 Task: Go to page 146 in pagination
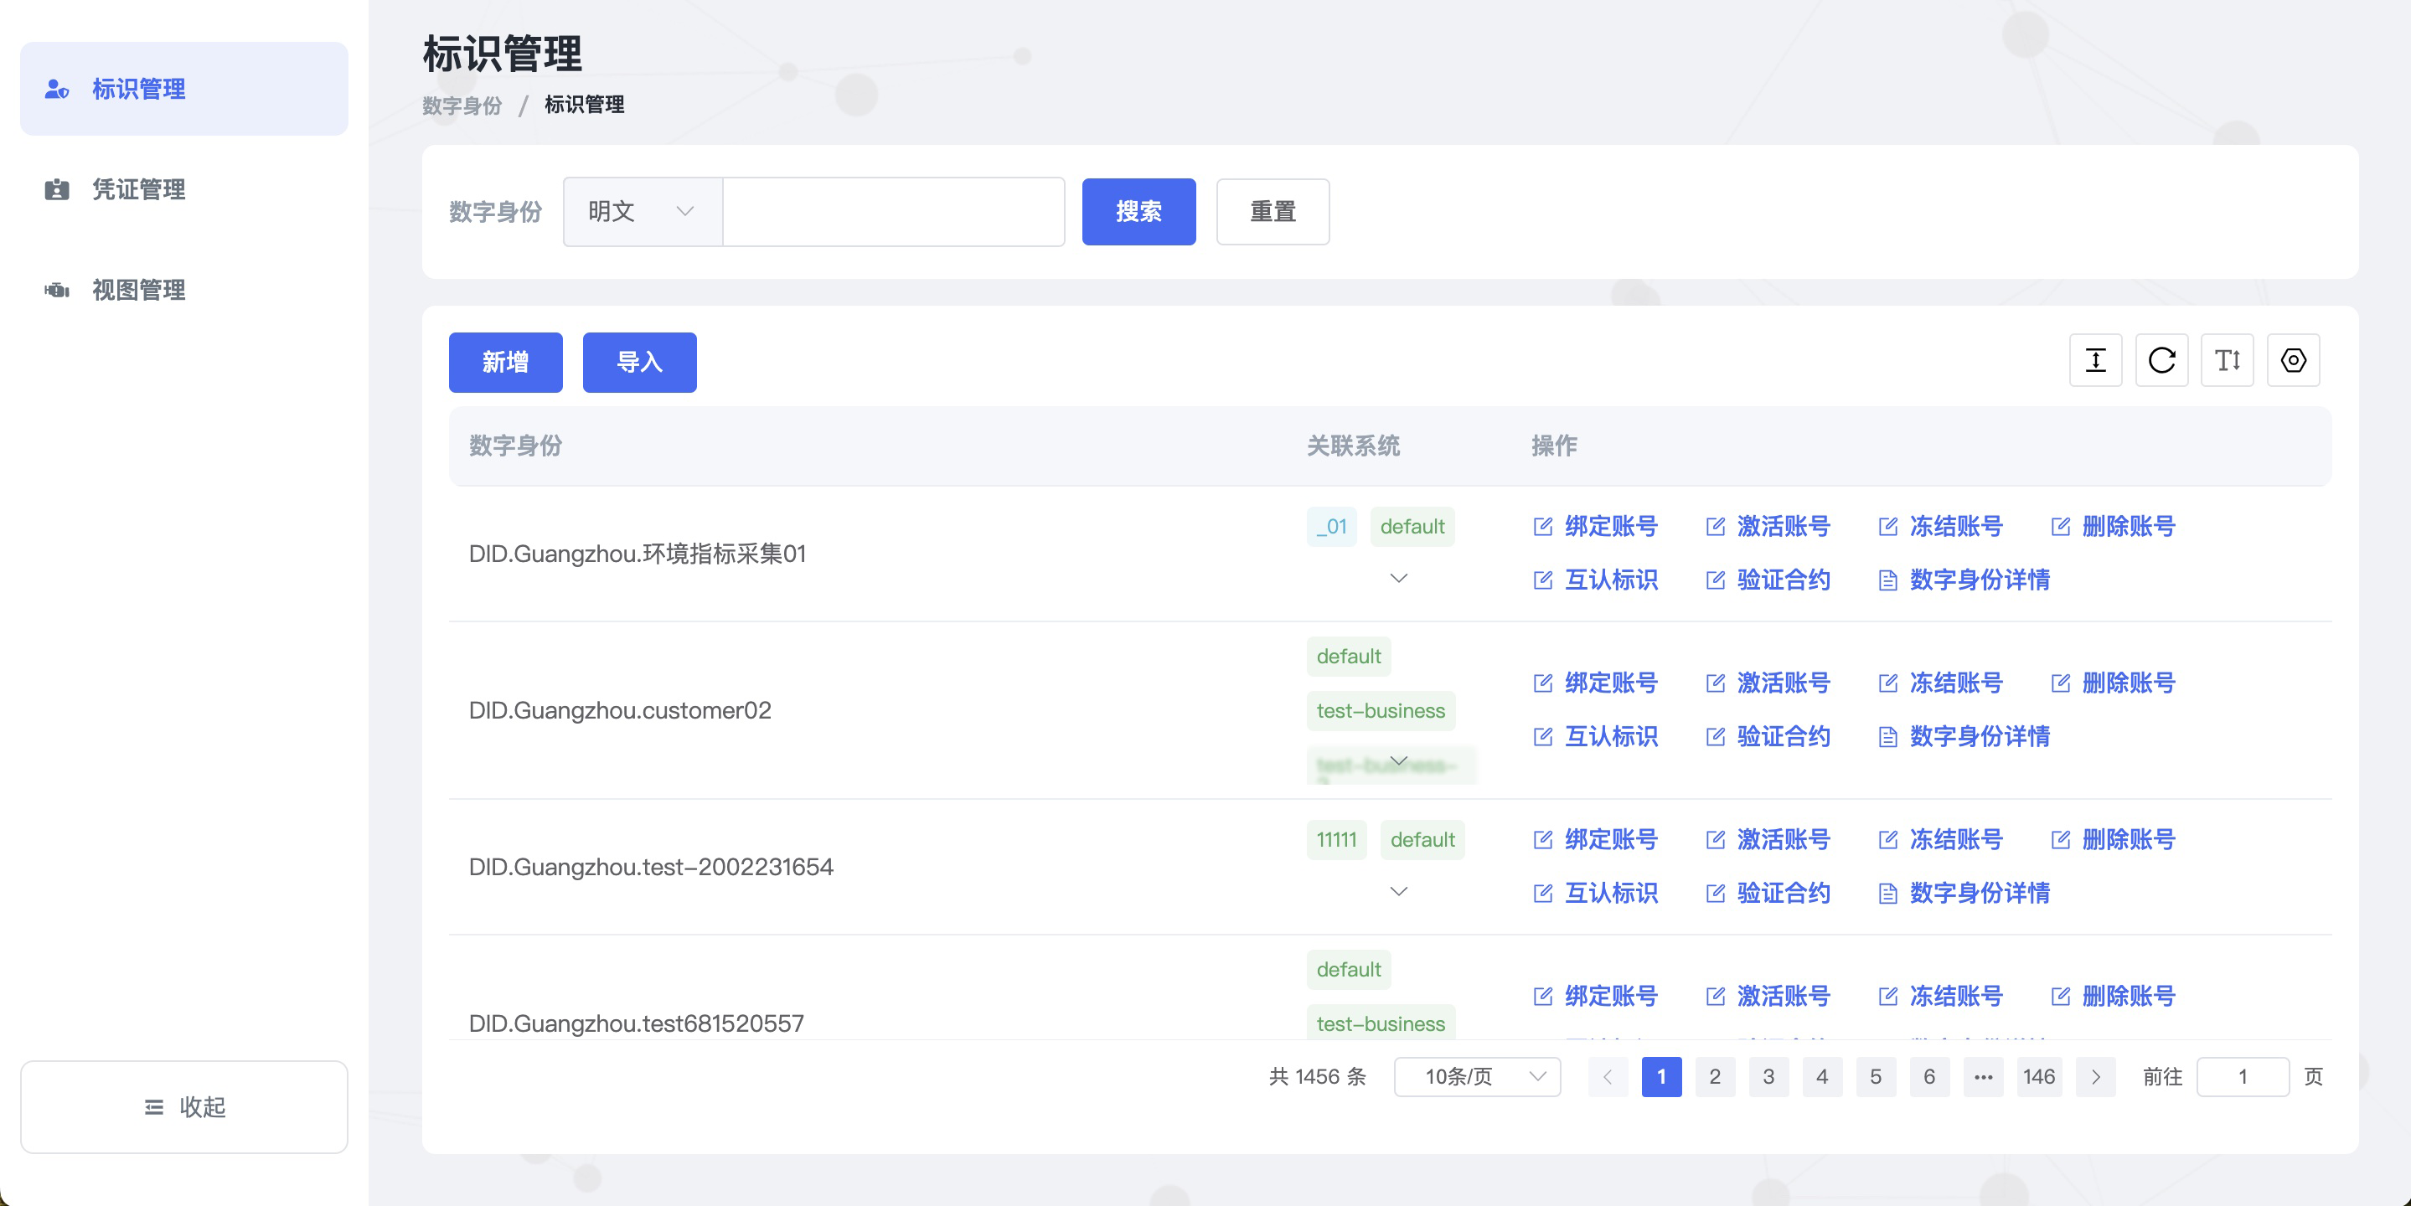point(2037,1077)
